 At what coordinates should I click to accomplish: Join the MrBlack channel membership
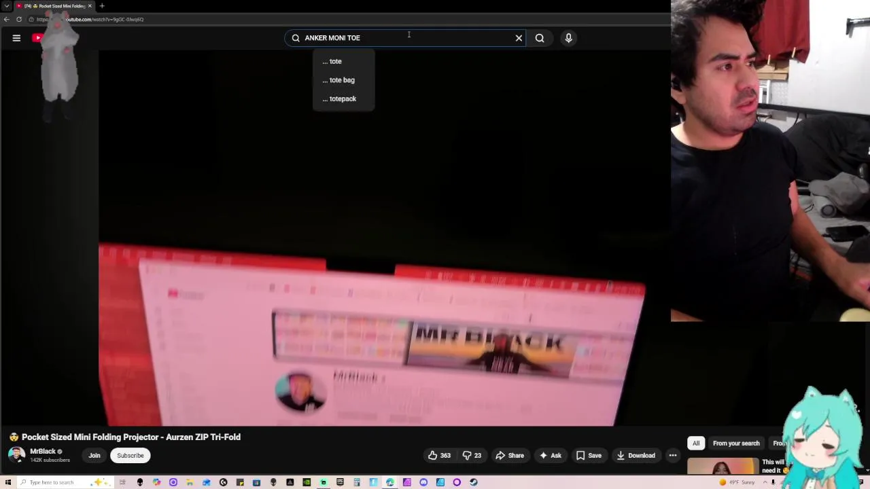pos(94,456)
